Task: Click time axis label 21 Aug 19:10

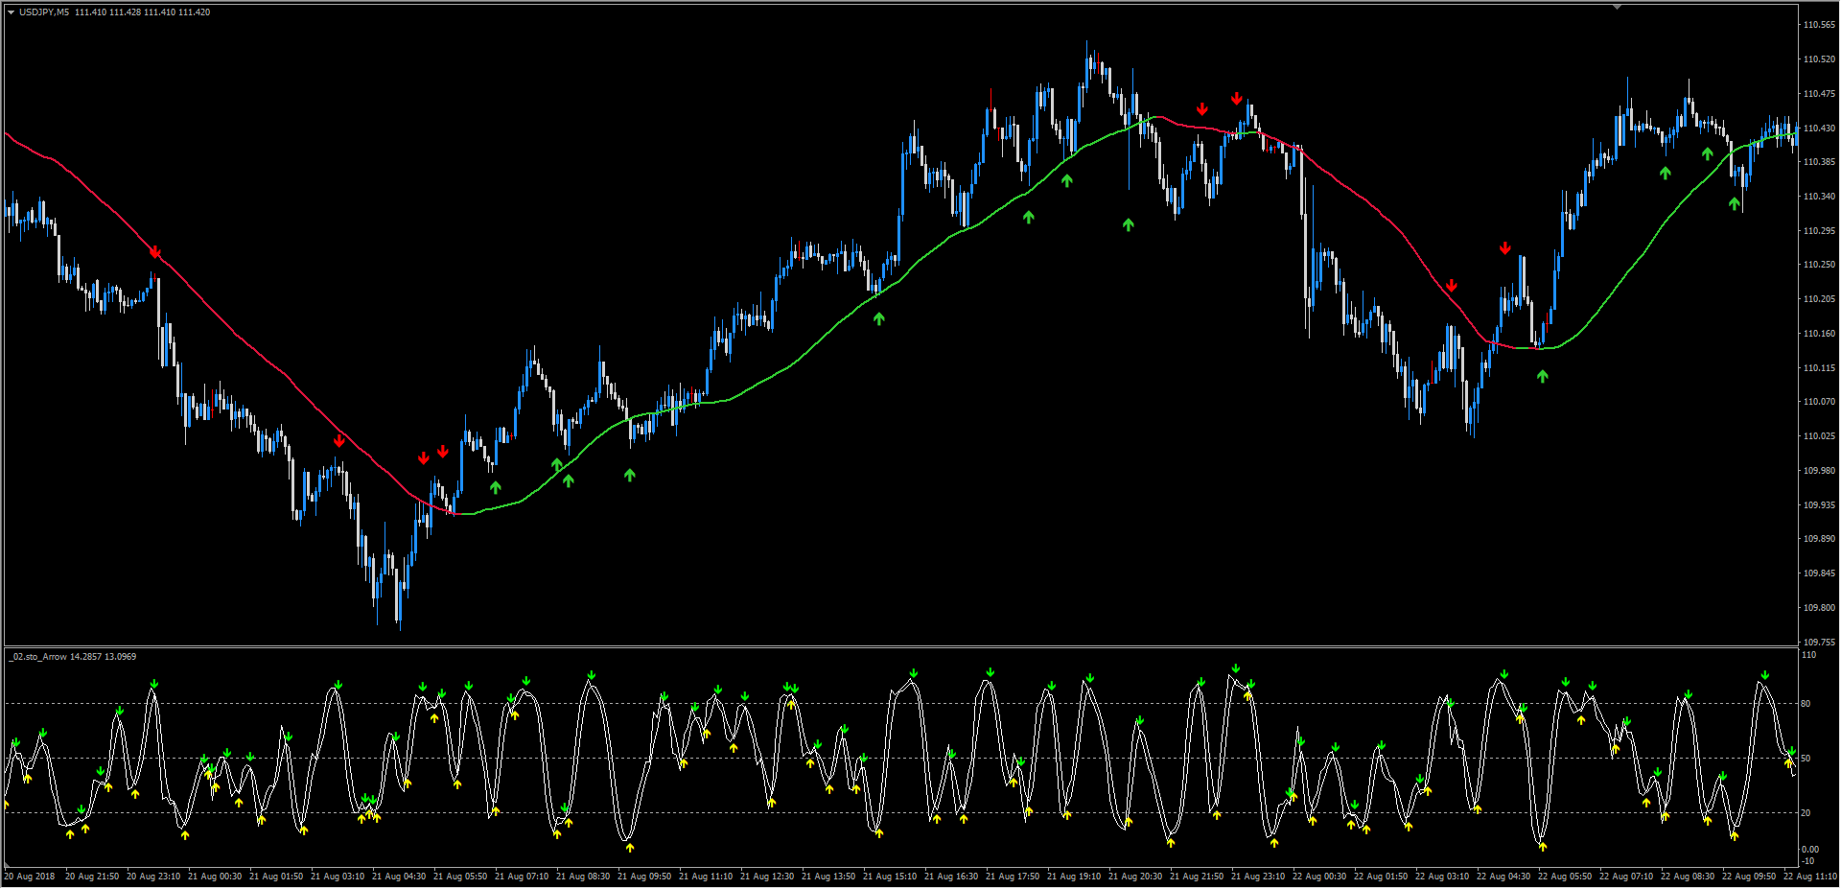Action: click(1074, 877)
